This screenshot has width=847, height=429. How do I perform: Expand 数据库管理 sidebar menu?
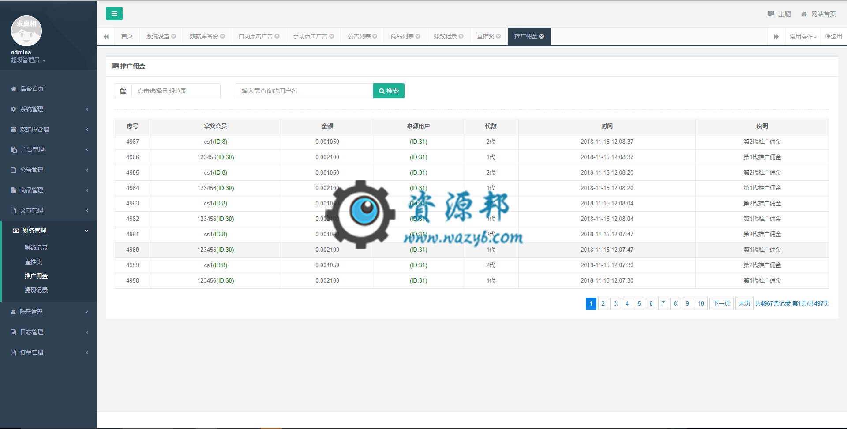49,129
